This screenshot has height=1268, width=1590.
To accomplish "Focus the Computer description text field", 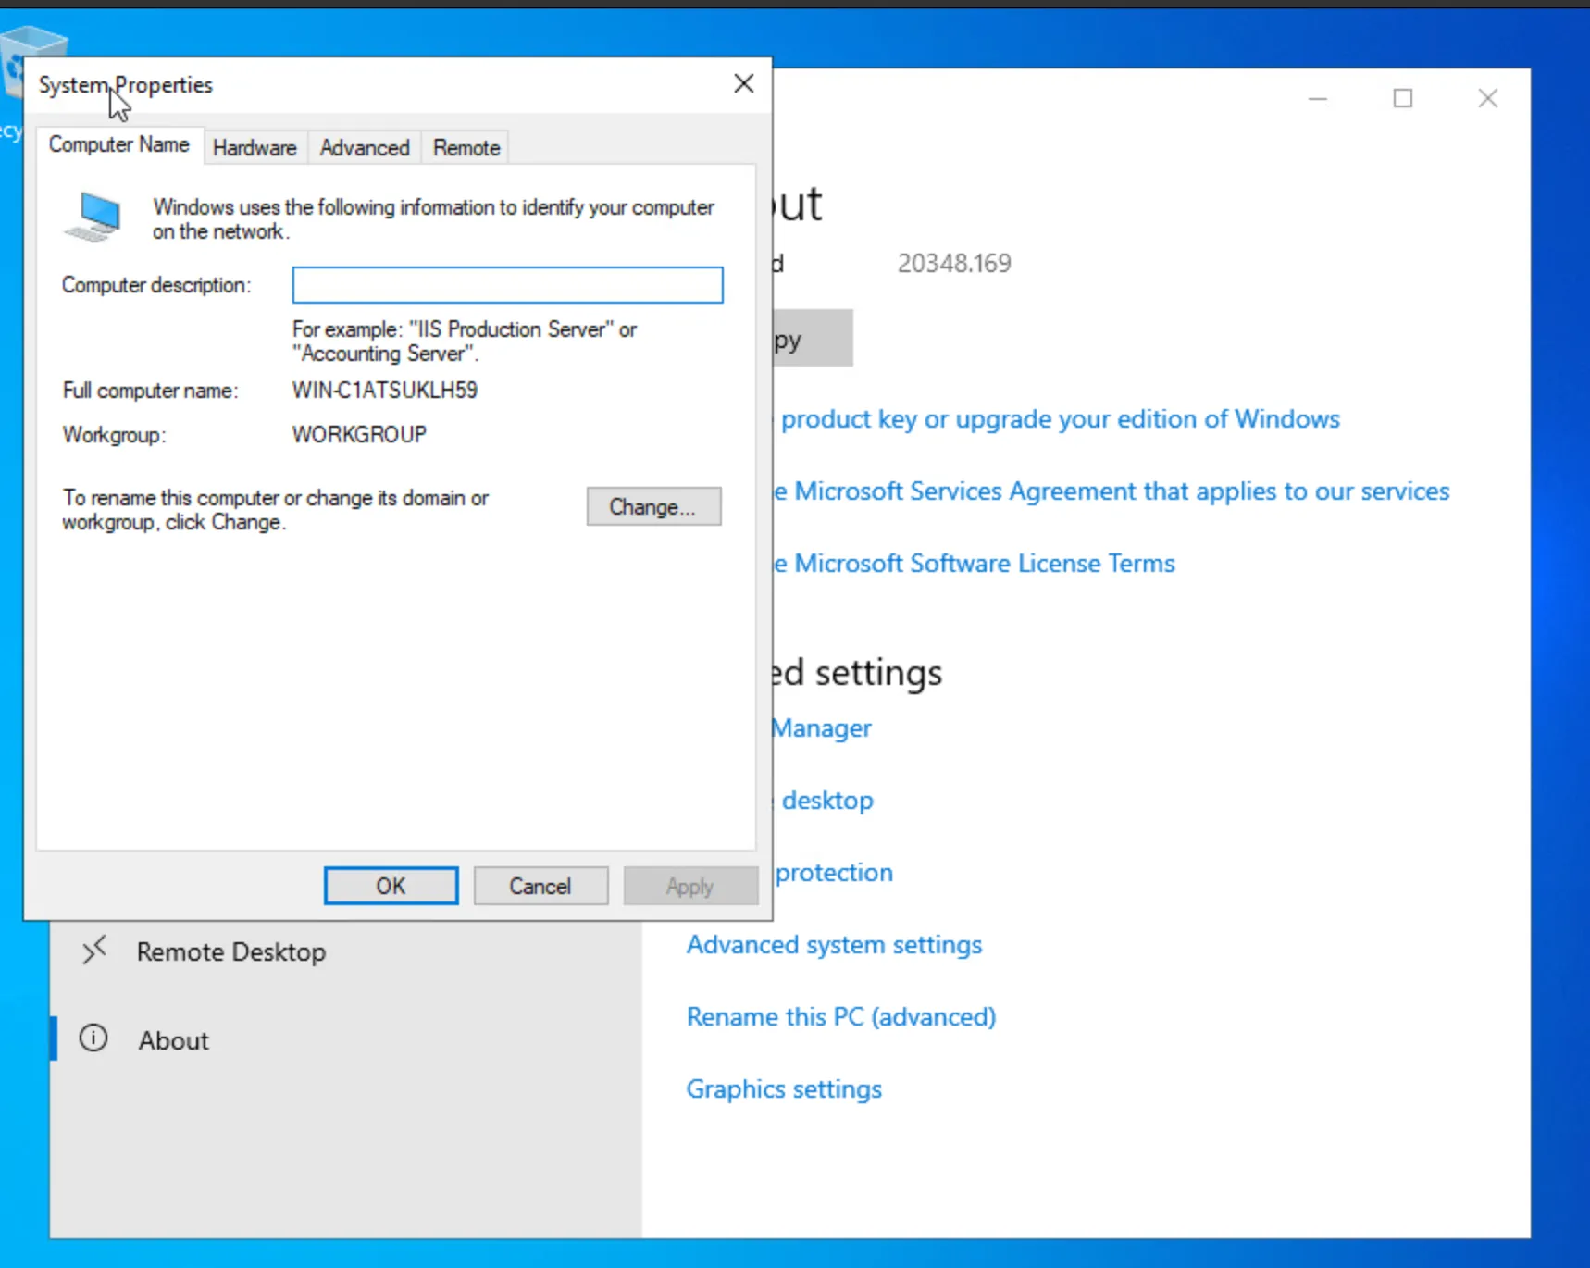I will point(507,285).
